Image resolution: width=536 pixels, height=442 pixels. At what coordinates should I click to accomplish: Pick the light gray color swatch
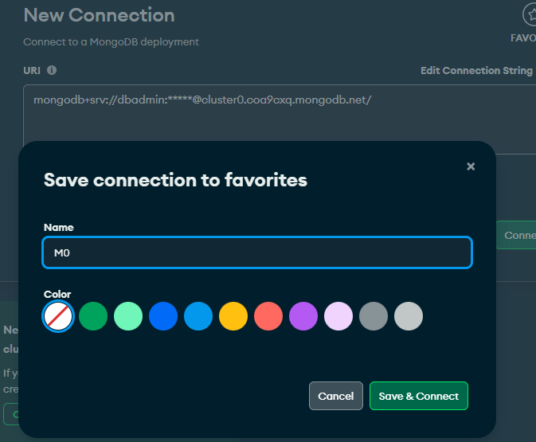[409, 316]
